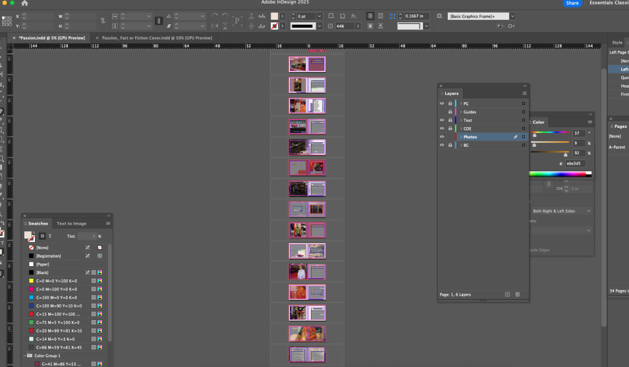Collapse Color Group 1 folder
The image size is (629, 367).
(26, 356)
